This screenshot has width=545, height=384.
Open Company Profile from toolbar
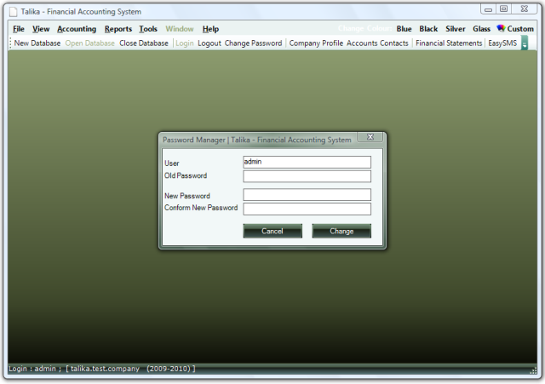(x=316, y=43)
